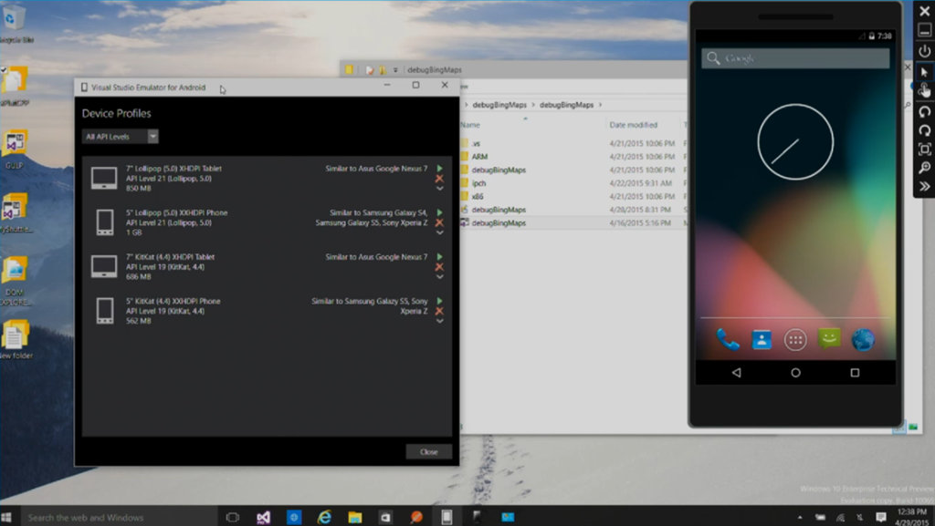The width and height of the screenshot is (935, 526).
Task: Sort by the Name column header
Action: tap(469, 125)
